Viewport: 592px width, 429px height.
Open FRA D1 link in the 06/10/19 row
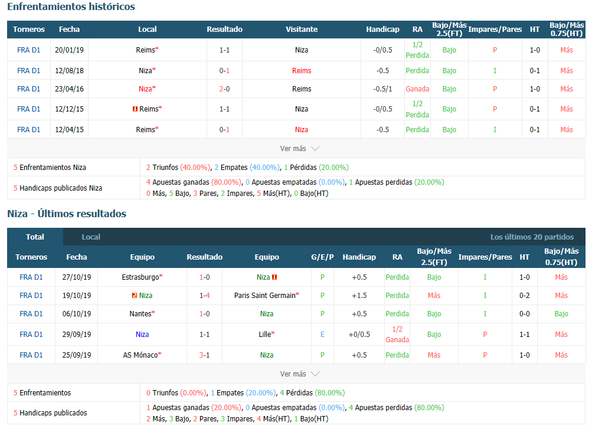click(31, 314)
